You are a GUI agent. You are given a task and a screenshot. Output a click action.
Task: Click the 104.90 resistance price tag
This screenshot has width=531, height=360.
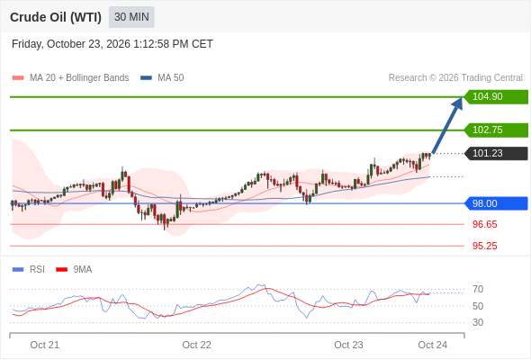point(496,97)
